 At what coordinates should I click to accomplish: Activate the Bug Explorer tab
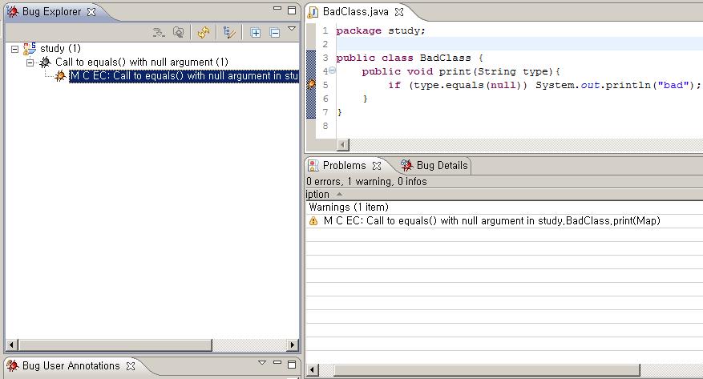click(51, 12)
